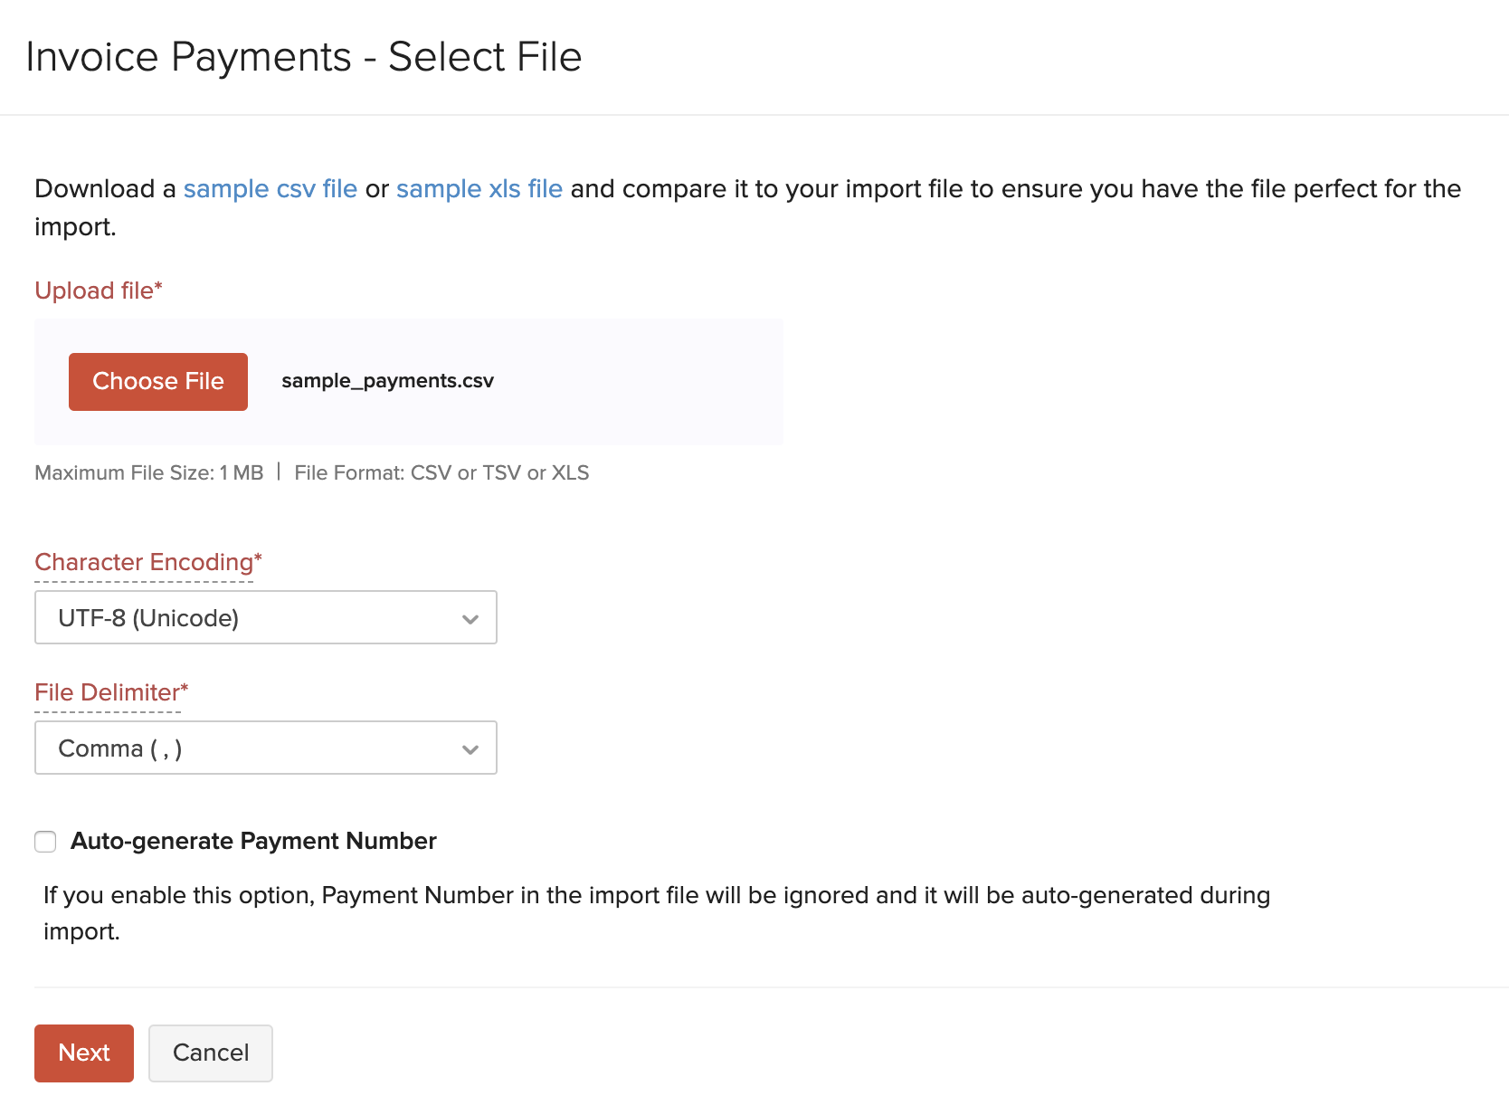Click the Choose File button
This screenshot has height=1115, width=1509.
(x=157, y=381)
